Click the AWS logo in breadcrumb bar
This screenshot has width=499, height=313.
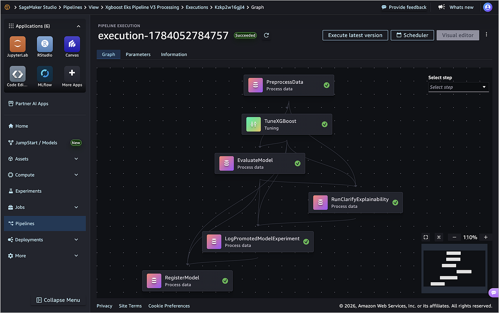[x=7, y=7]
